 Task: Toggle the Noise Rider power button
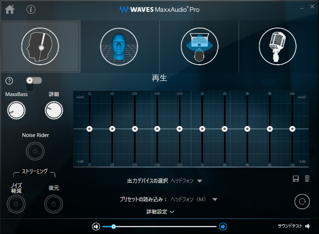[35, 151]
